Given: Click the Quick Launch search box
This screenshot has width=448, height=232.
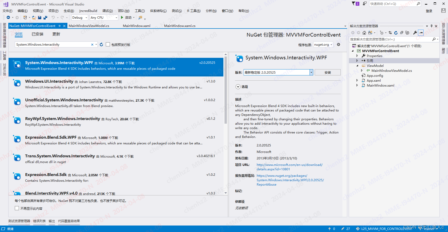Looking at the screenshot, I should click(x=393, y=4).
